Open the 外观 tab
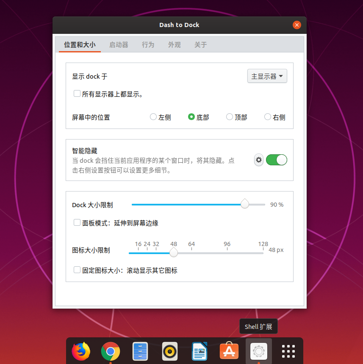 (x=175, y=44)
